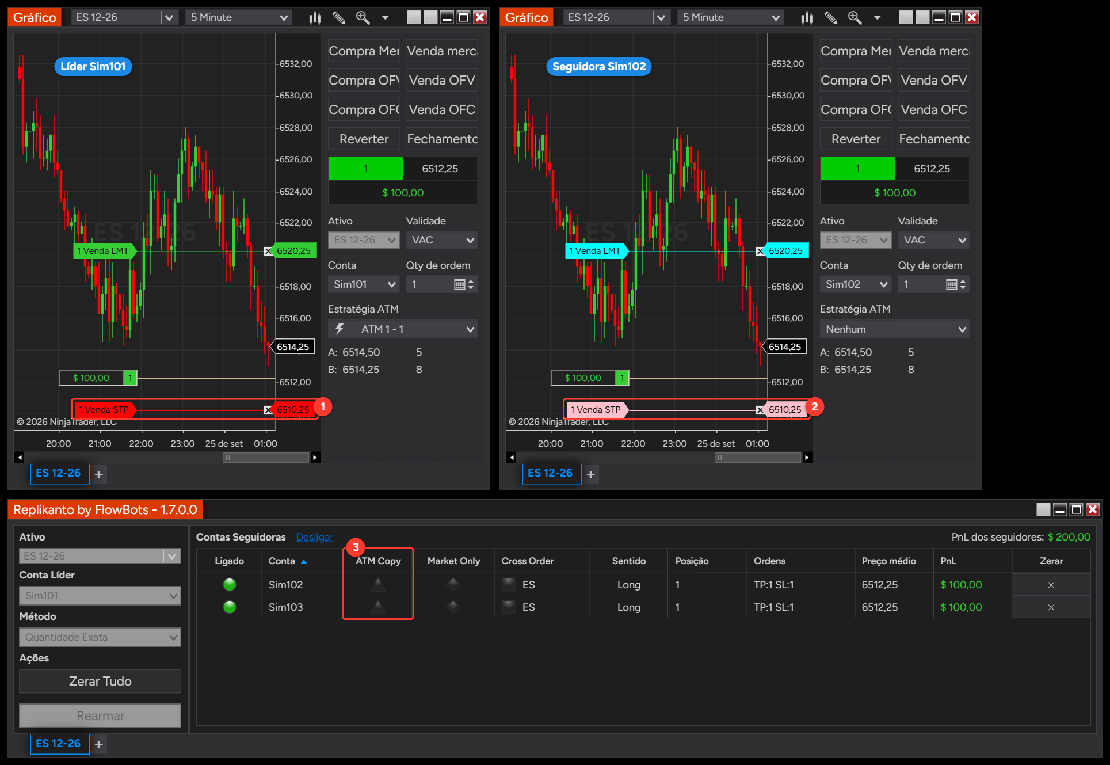Open quantity calculator icon in Sim101 chart trader
The width and height of the screenshot is (1110, 765).
click(x=459, y=284)
